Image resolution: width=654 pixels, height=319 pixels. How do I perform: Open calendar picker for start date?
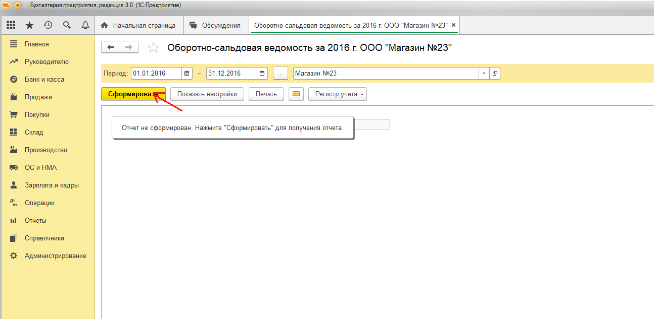(x=187, y=73)
